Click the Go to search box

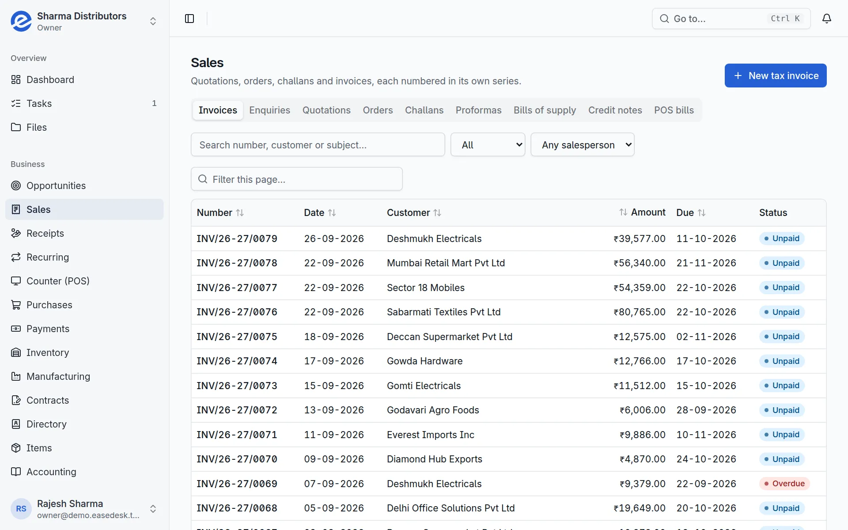731,19
